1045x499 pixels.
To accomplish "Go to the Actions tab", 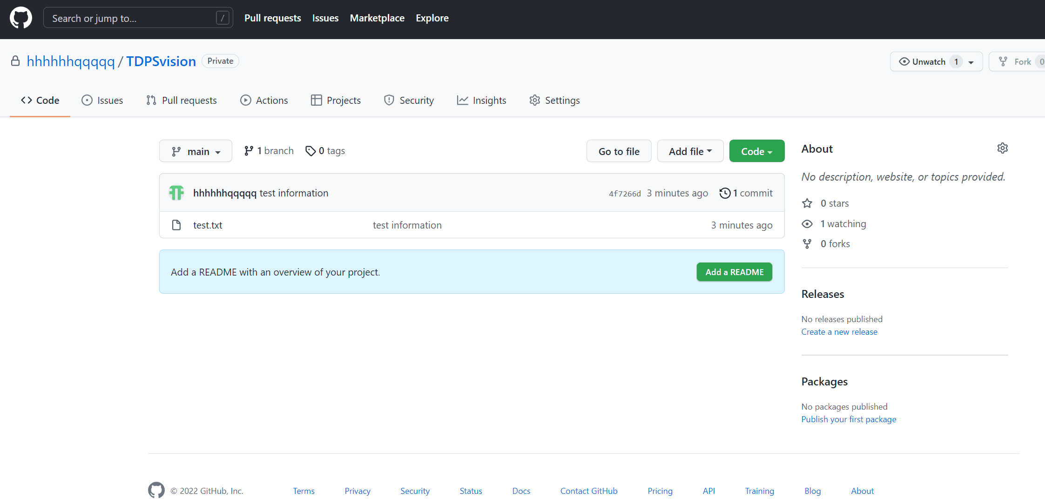I will pos(264,101).
